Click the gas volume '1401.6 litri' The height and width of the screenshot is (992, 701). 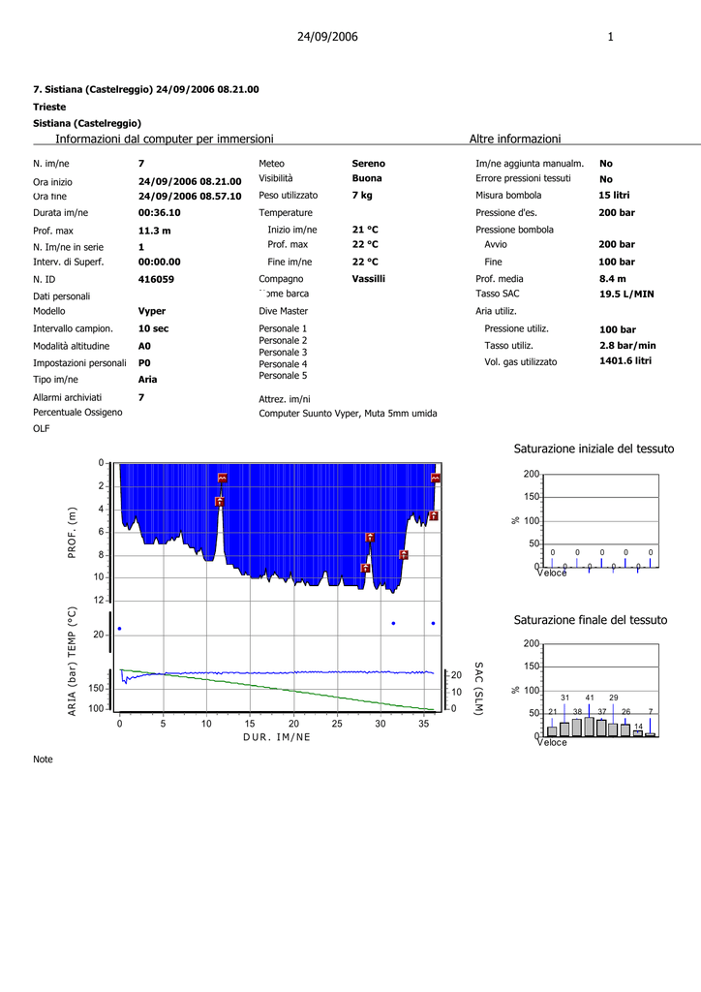[625, 361]
